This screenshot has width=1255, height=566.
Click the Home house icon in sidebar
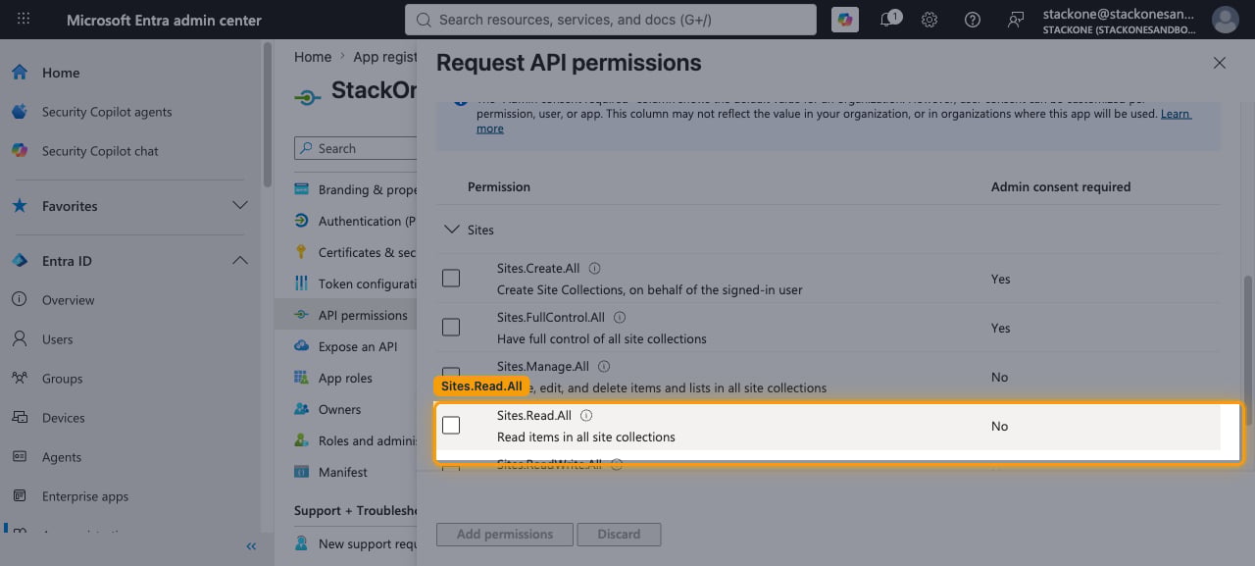[x=20, y=73]
